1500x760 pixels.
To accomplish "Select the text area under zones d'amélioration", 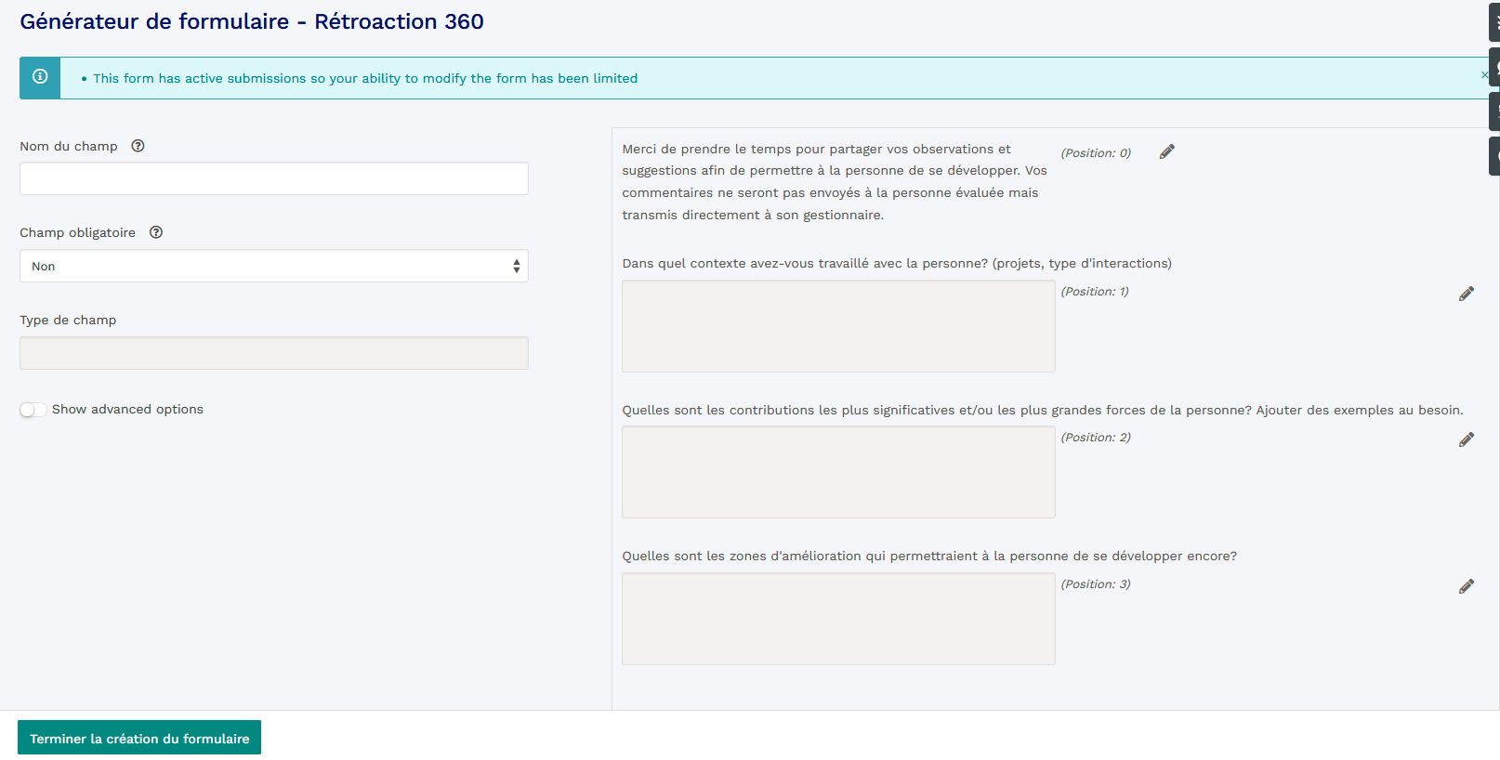I will coord(838,619).
